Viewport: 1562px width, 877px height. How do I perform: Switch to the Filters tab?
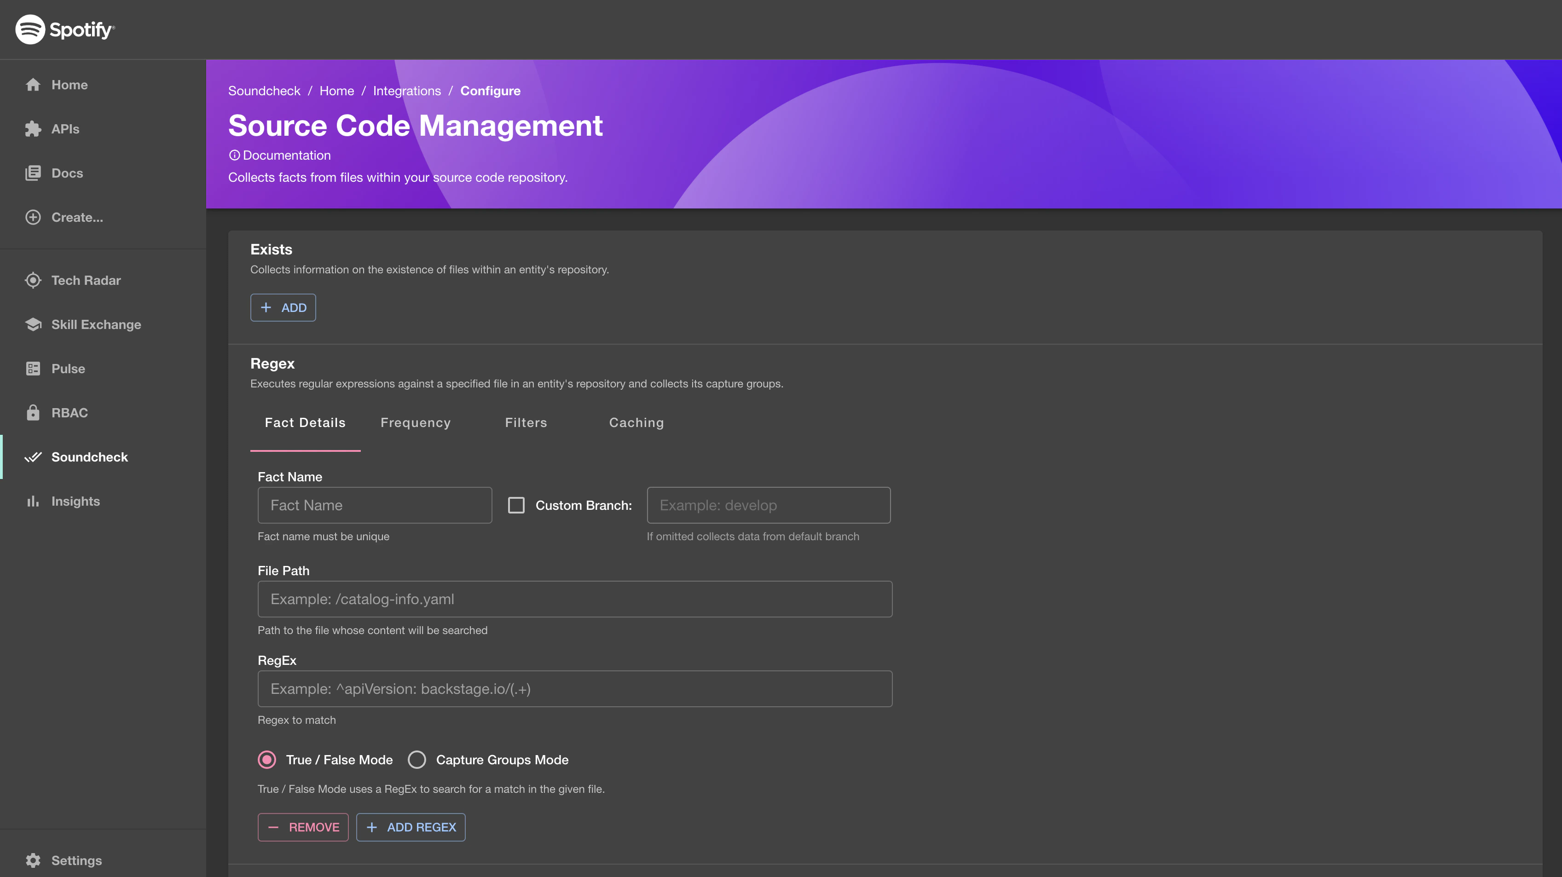[526, 423]
